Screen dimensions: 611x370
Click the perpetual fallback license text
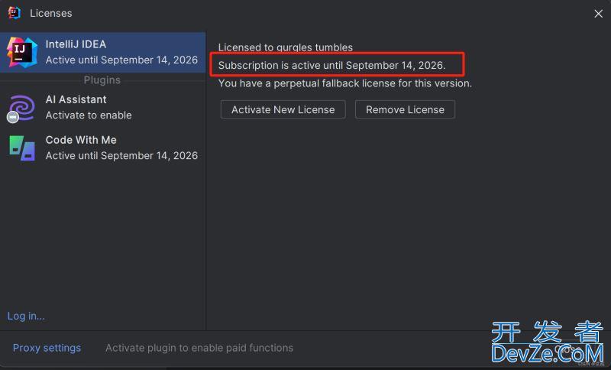(x=345, y=83)
